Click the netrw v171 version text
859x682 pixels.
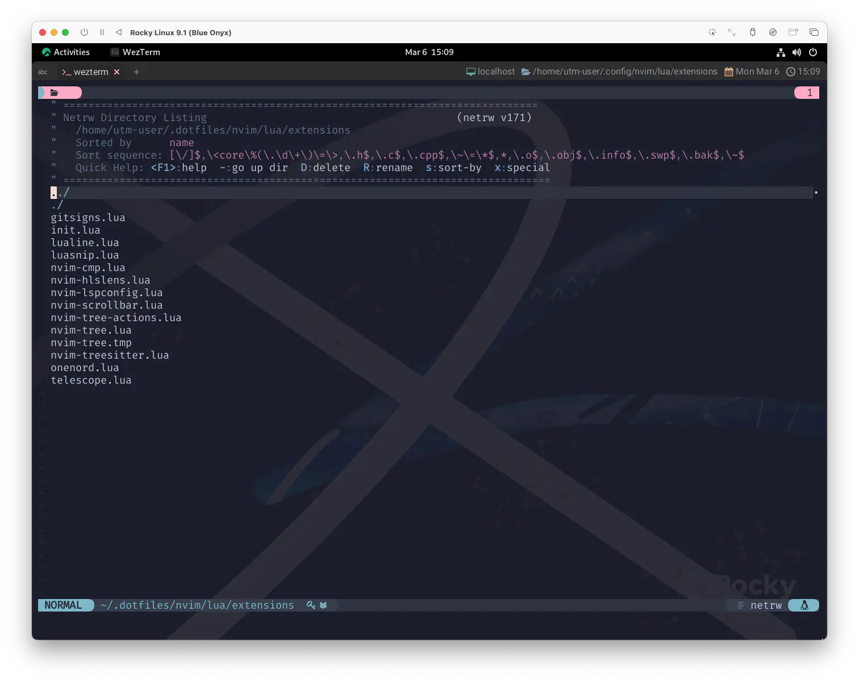tap(494, 118)
